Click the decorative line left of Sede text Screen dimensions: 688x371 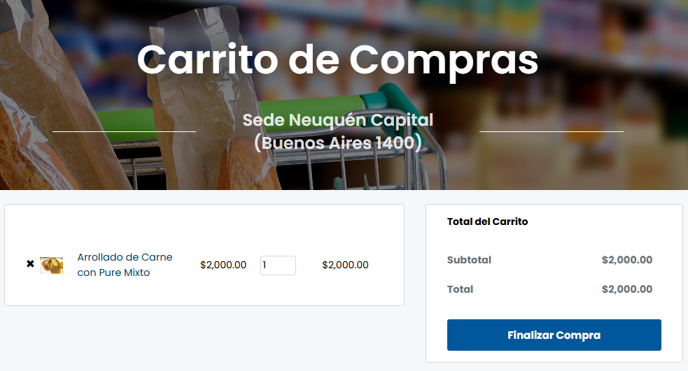pyautogui.click(x=124, y=131)
